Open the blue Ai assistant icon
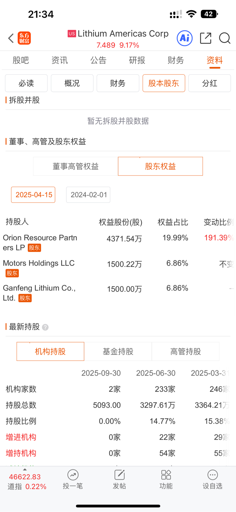The height and width of the screenshot is (512, 236). (185, 38)
